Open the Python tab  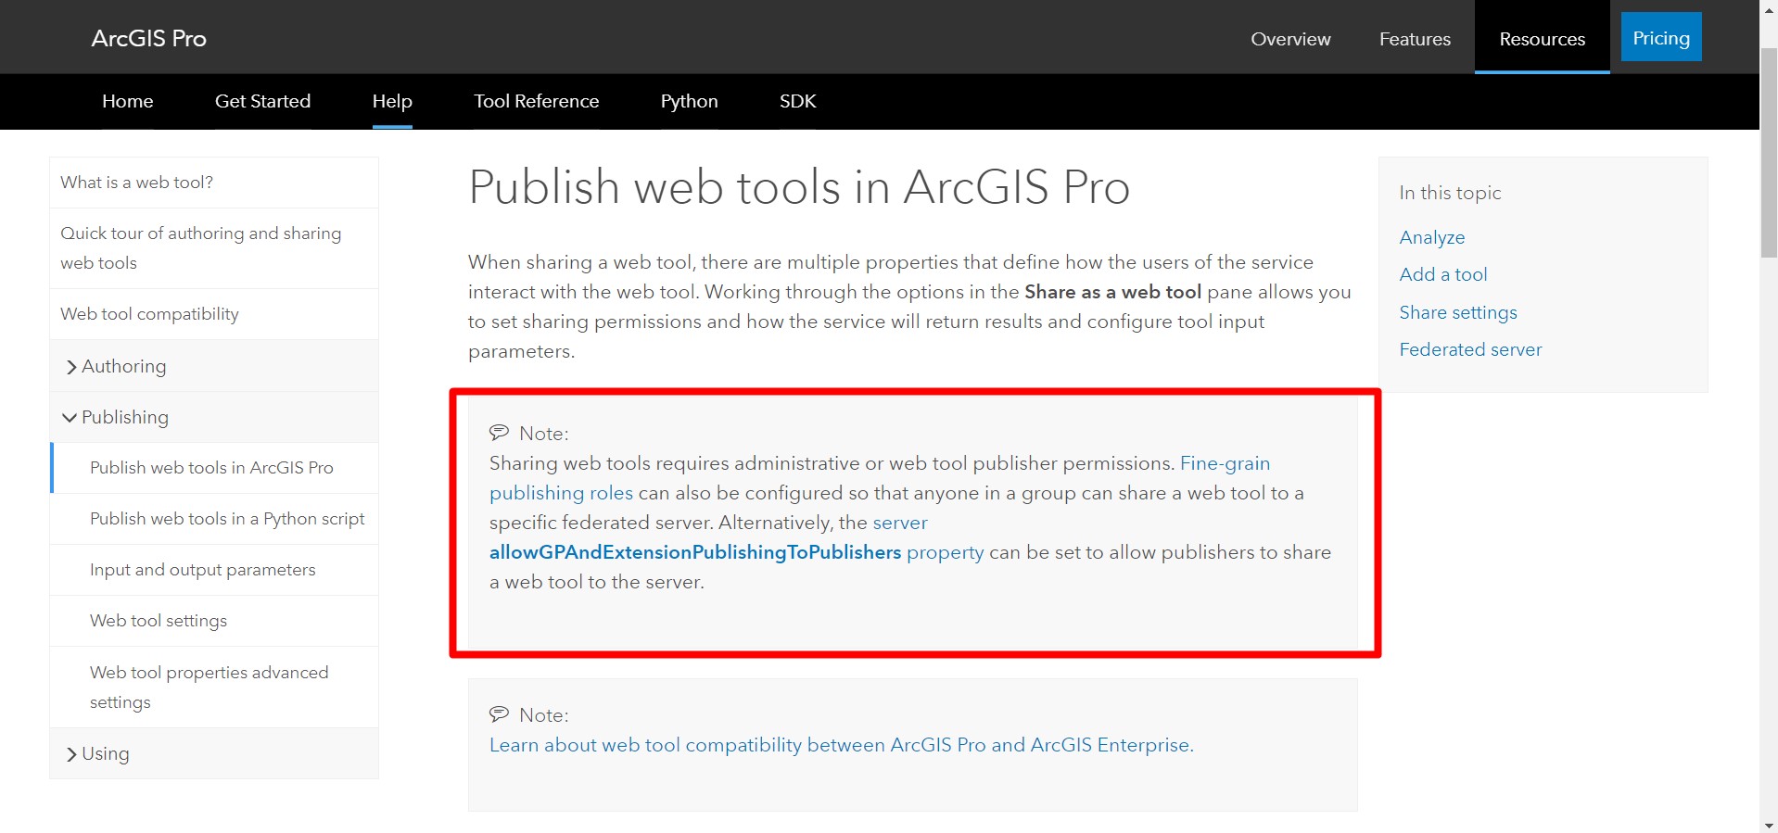point(689,101)
